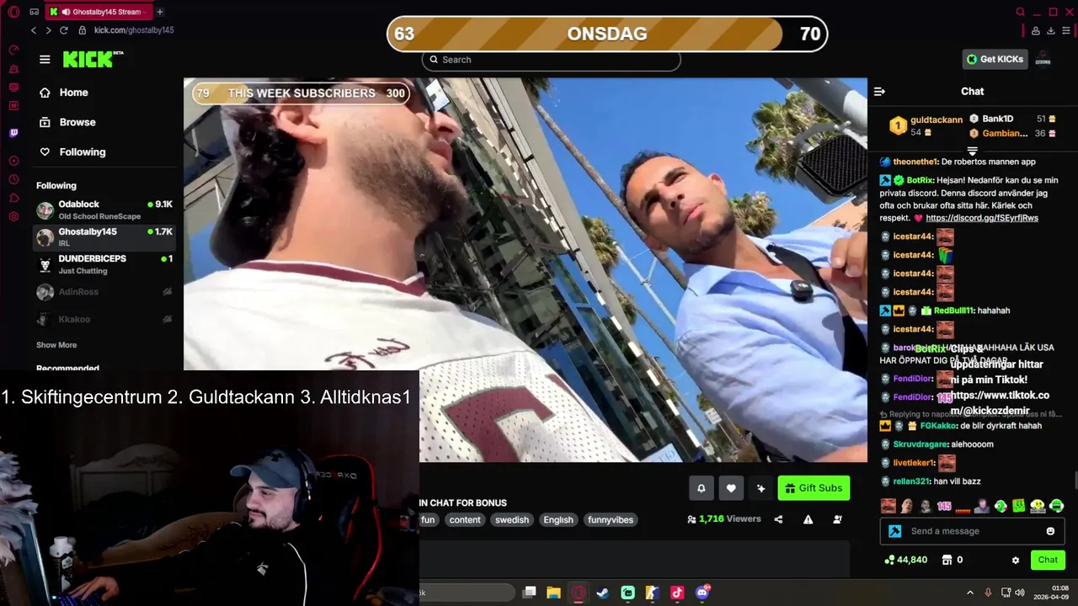Click theonethe1 username in chat

[x=915, y=162]
